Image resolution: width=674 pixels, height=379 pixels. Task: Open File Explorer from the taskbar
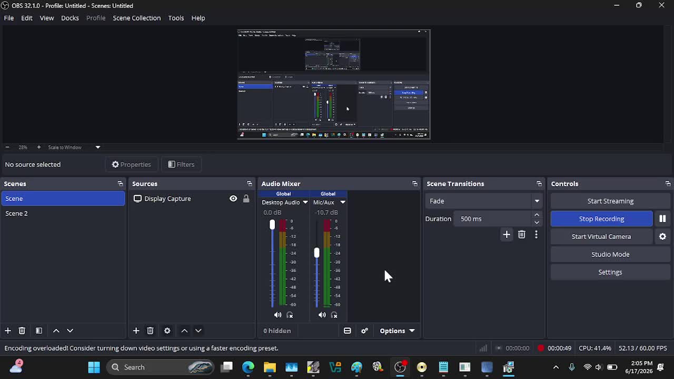pos(270,367)
